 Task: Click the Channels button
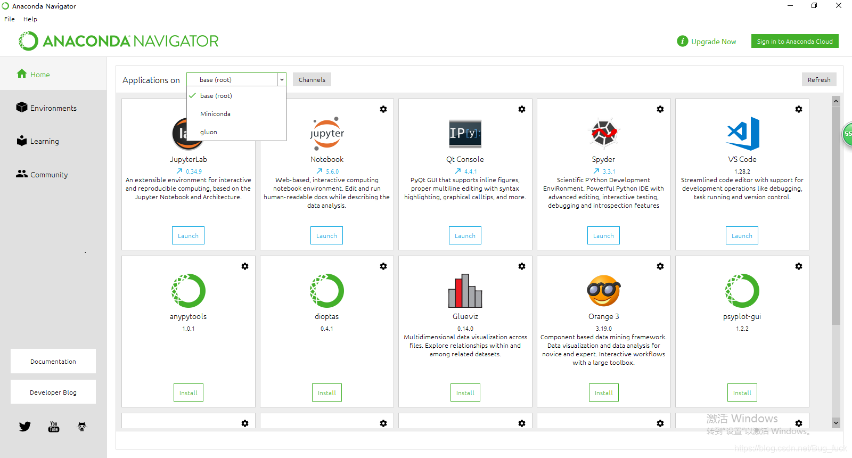(x=312, y=79)
